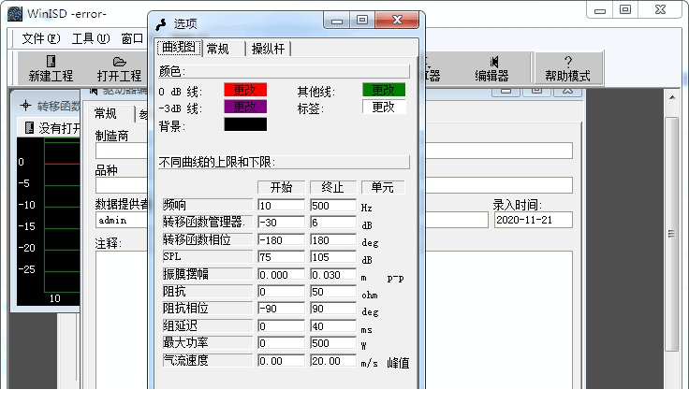Edit 转移函数管理器 end value 6
689x404 pixels.
(x=333, y=223)
